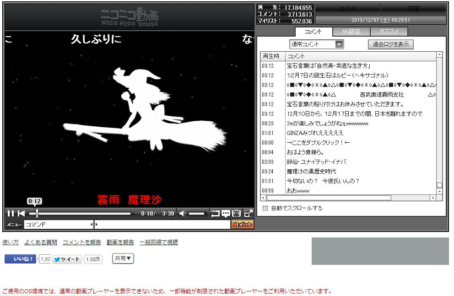Click the gray ad banner
Viewport: 454px width, 296px height.
pos(380,251)
